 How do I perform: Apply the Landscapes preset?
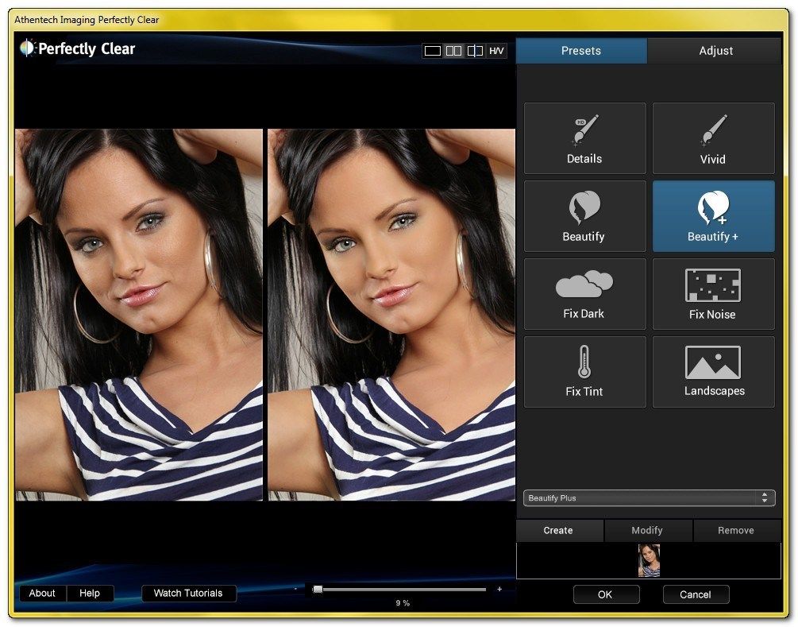[714, 372]
